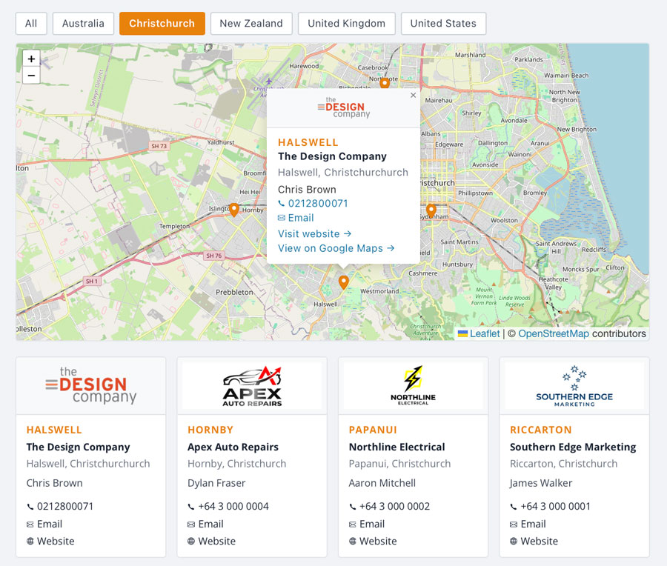Open the Leaflet attribution link
Viewport: 667px width, 566px height.
click(484, 333)
